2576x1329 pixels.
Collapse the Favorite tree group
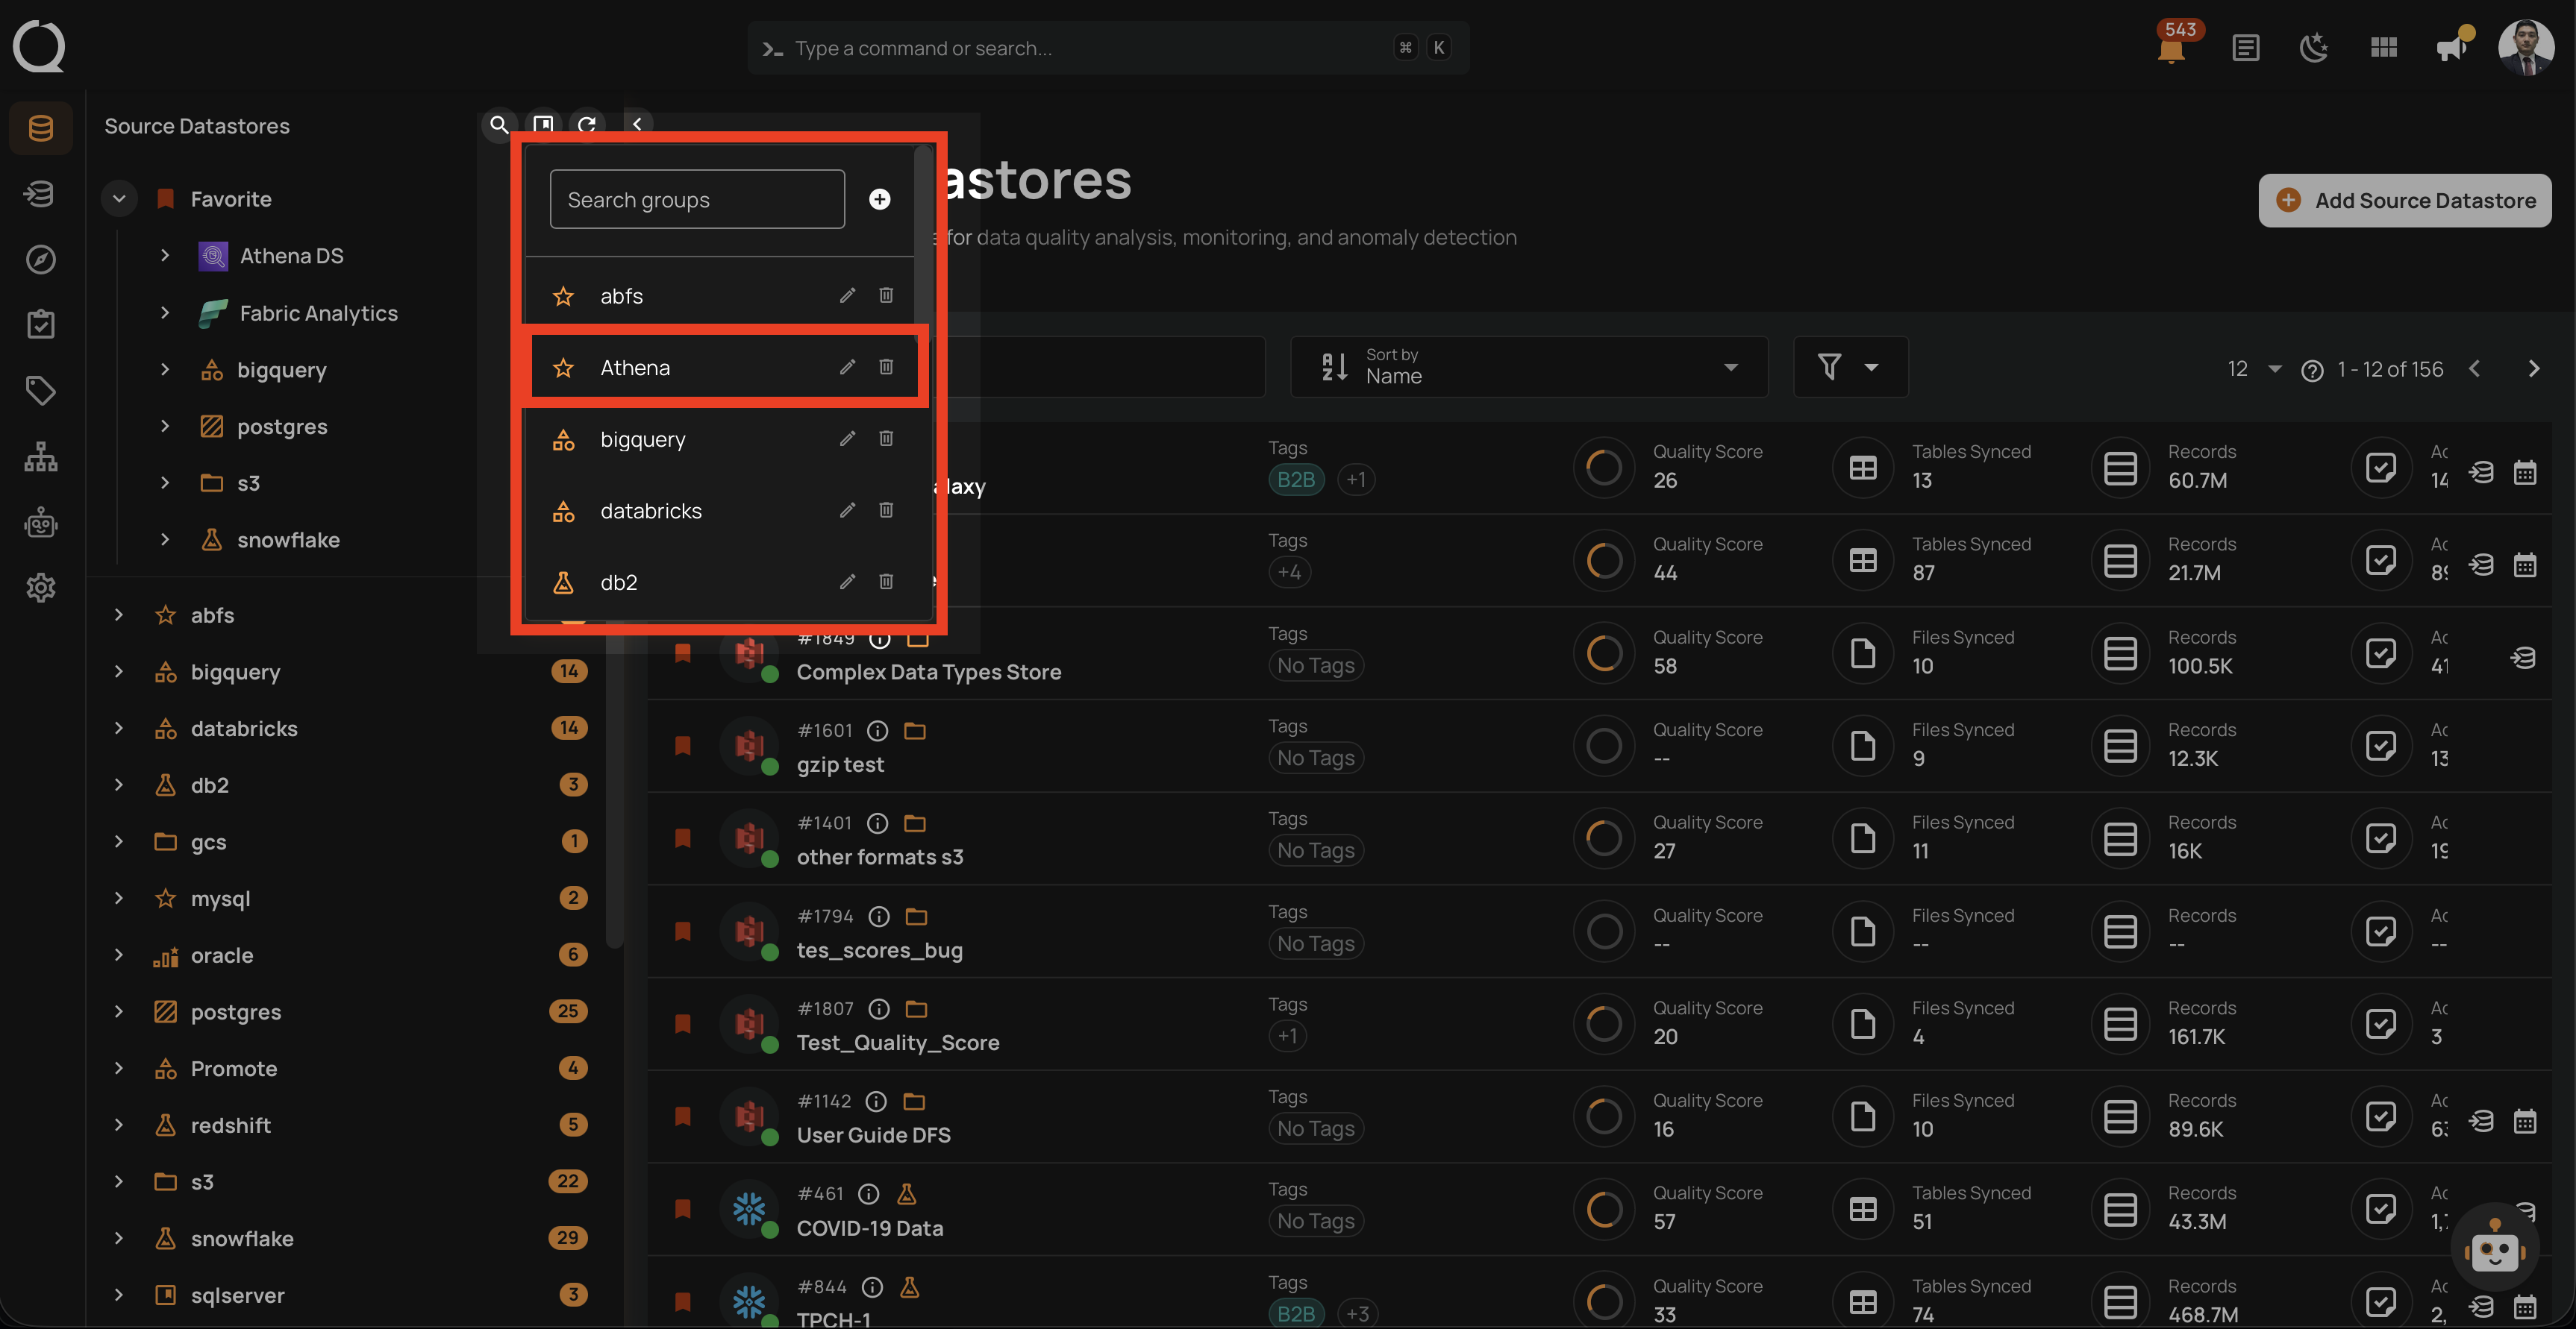tap(119, 199)
